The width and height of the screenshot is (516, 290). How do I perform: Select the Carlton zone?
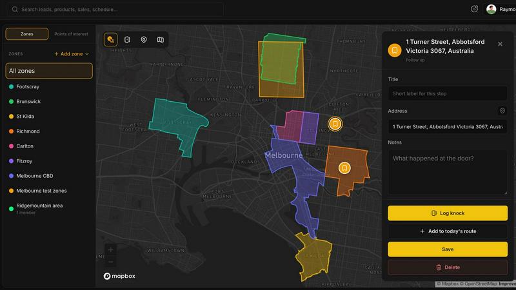pos(49,146)
